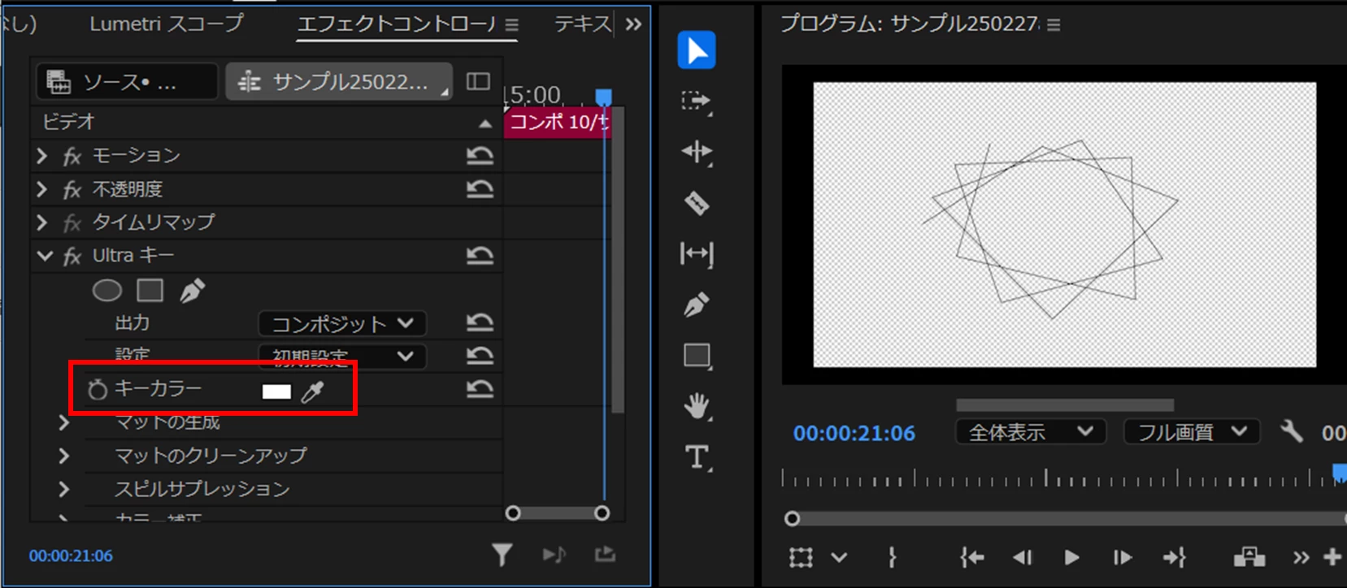Create 4-point polygon mask under Ultra キー

[150, 290]
